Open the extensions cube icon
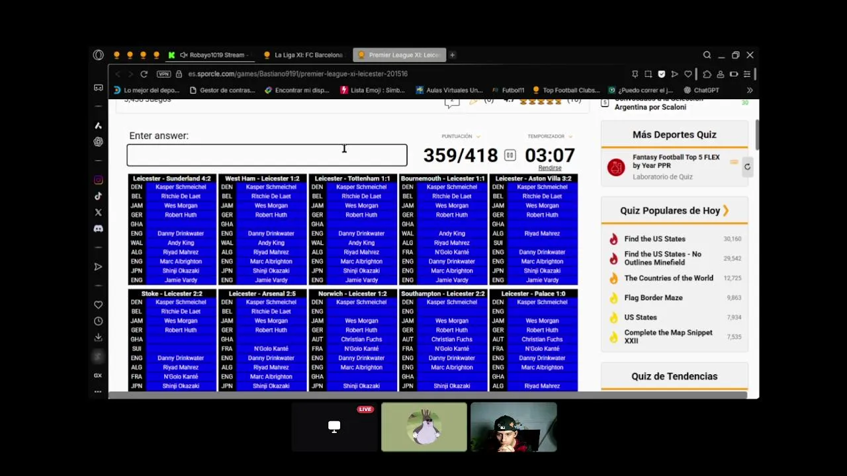 click(x=707, y=74)
